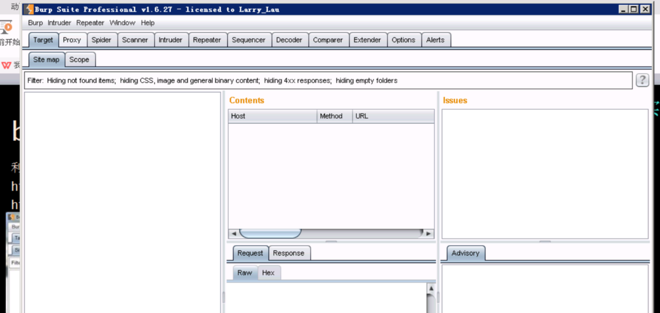This screenshot has height=313, width=660.
Task: Switch to the Repeater tool tab
Action: [207, 40]
